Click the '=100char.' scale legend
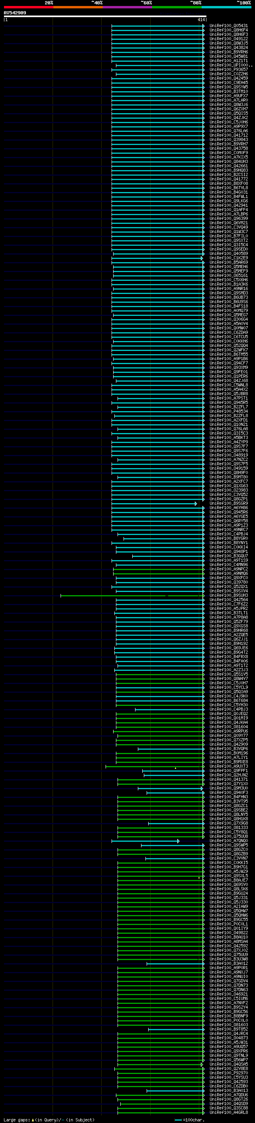The image size is (255, 1123). tap(190, 1119)
